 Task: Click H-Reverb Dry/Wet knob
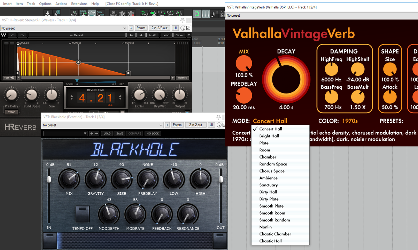coord(160,94)
